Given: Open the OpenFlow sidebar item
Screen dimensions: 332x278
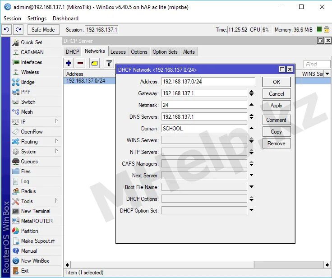Looking at the screenshot, I should click(x=32, y=132).
